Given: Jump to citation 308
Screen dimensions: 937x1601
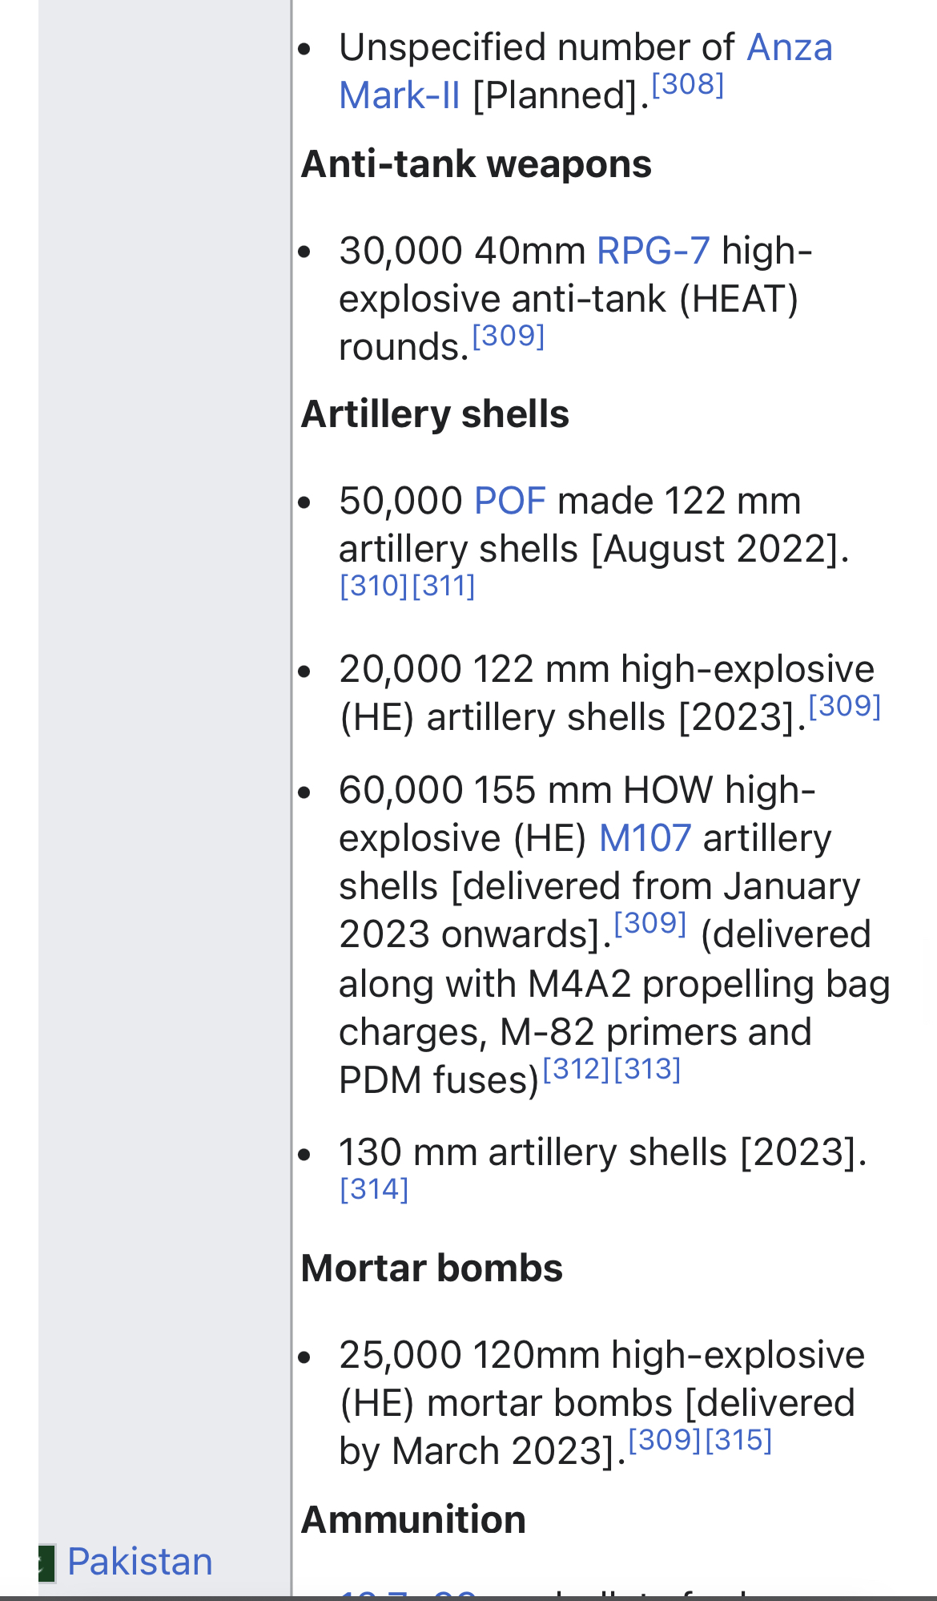Looking at the screenshot, I should [x=688, y=84].
